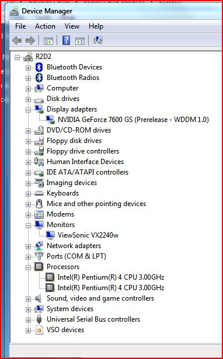Screen dimensions: 223x359
Task: Select the Bluetooth Radios label
Action: coord(73,78)
